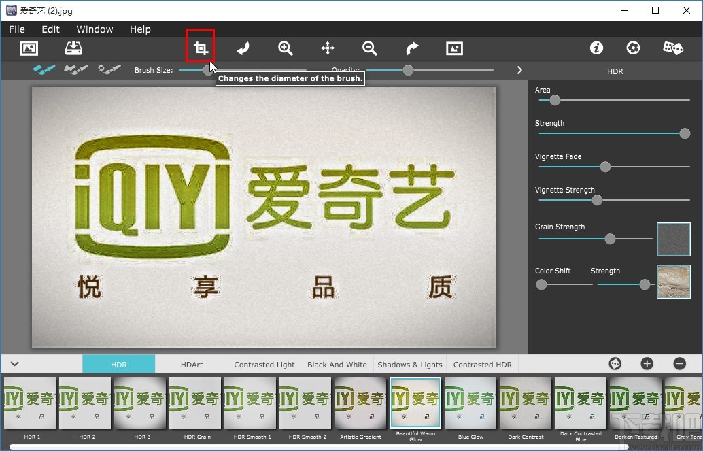Adjust the Area slider
The width and height of the screenshot is (703, 451).
point(614,100)
